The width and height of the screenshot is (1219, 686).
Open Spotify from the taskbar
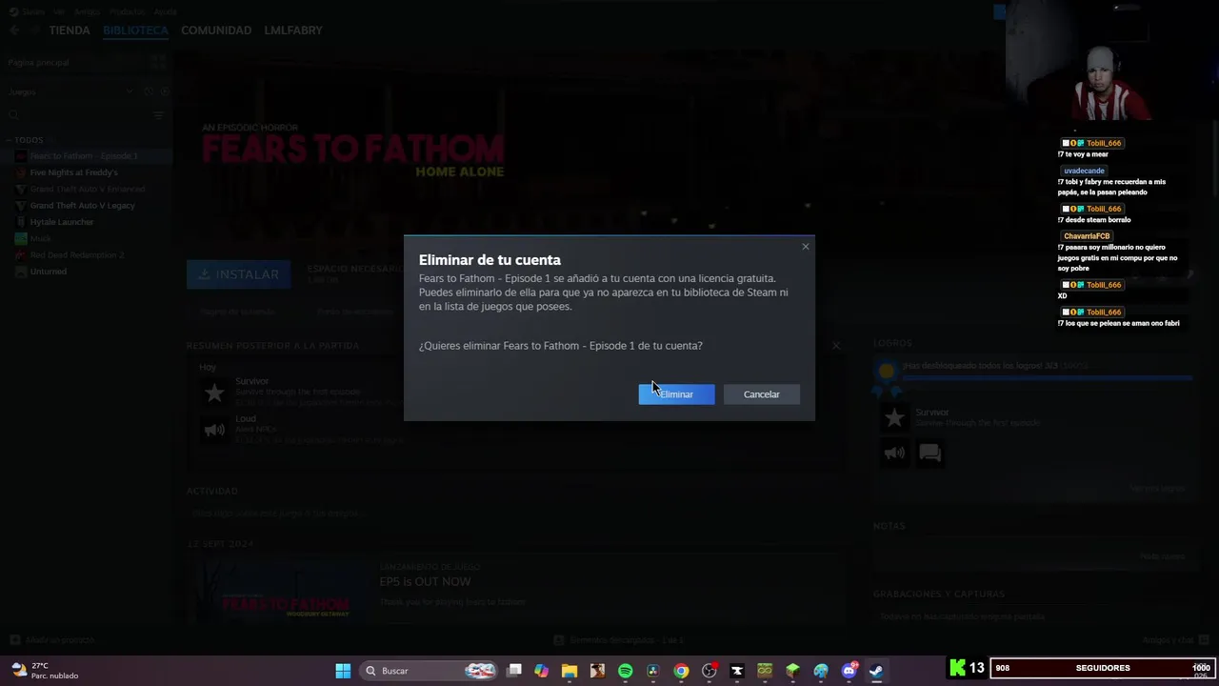[625, 671]
